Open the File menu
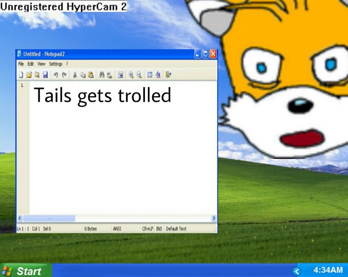The width and height of the screenshot is (348, 277). pos(21,64)
